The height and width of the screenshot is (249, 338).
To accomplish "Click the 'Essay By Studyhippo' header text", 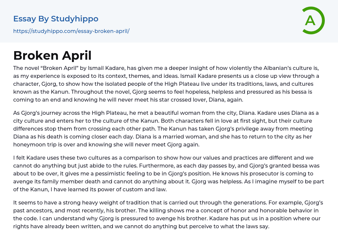I will (x=56, y=19).
